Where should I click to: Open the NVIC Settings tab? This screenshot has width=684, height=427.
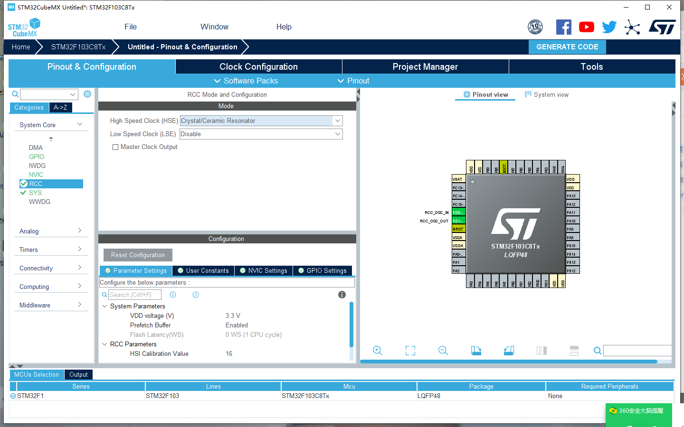coord(264,270)
